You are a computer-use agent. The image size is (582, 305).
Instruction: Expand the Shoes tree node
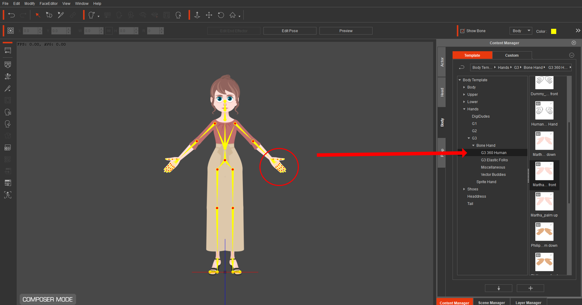464,189
